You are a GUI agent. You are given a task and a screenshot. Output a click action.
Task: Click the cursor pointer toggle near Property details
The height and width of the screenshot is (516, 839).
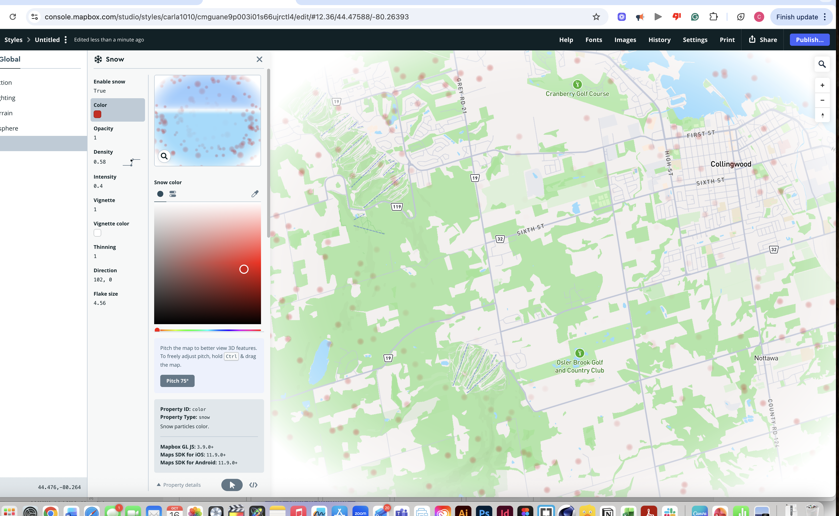coord(232,485)
